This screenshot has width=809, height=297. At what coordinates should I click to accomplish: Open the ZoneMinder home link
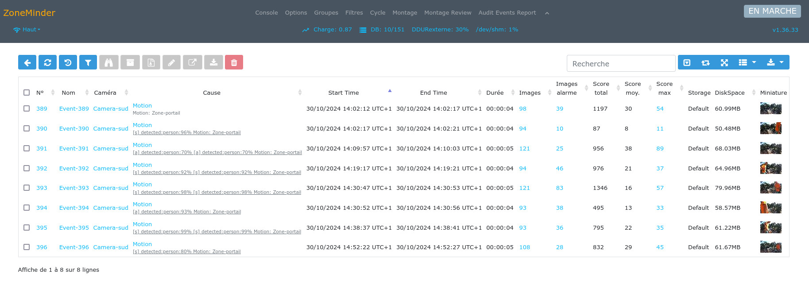click(29, 13)
